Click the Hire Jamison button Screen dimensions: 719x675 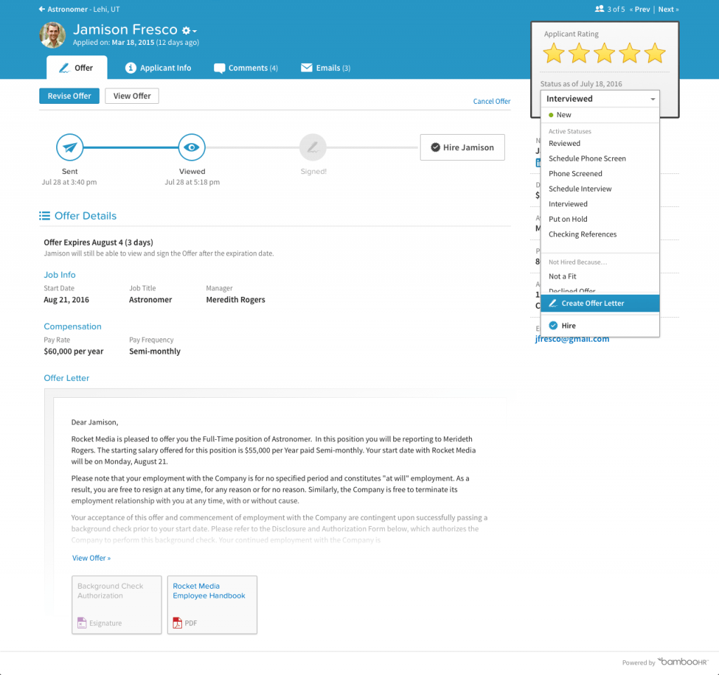click(x=462, y=147)
